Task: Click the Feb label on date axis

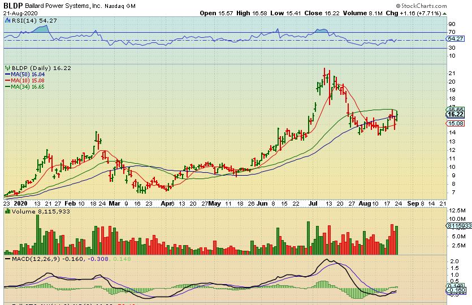Action: pos(70,204)
